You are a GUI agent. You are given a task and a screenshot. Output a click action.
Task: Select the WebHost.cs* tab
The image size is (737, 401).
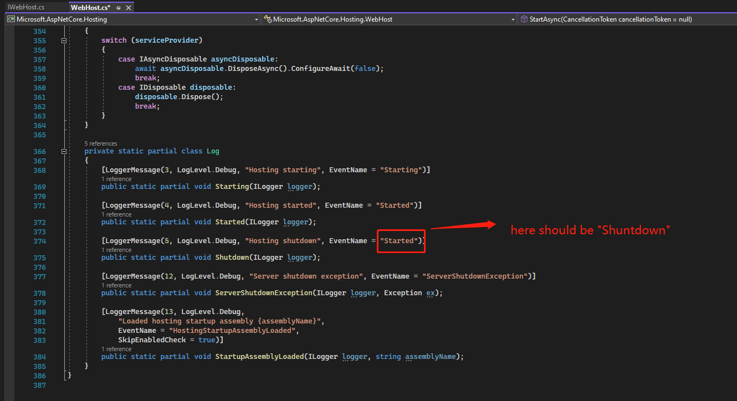(x=90, y=7)
